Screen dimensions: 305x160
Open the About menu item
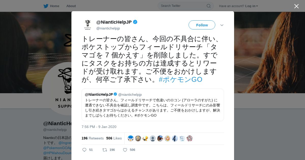coord(71,6)
